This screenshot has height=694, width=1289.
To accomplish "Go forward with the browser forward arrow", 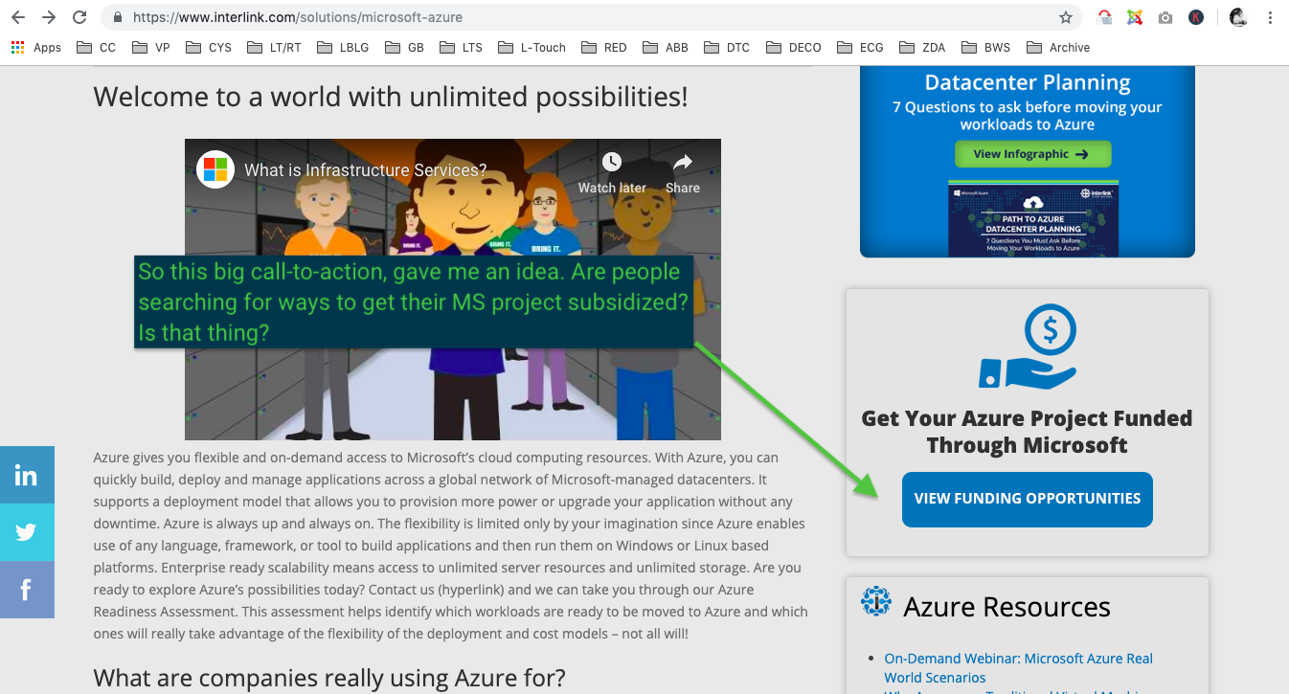I will [x=49, y=17].
